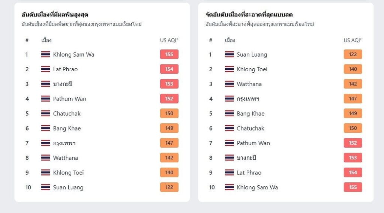The image size is (384, 213).
Task: Click the orange 122 AQI badge in cleanest list
Action: [x=352, y=54]
